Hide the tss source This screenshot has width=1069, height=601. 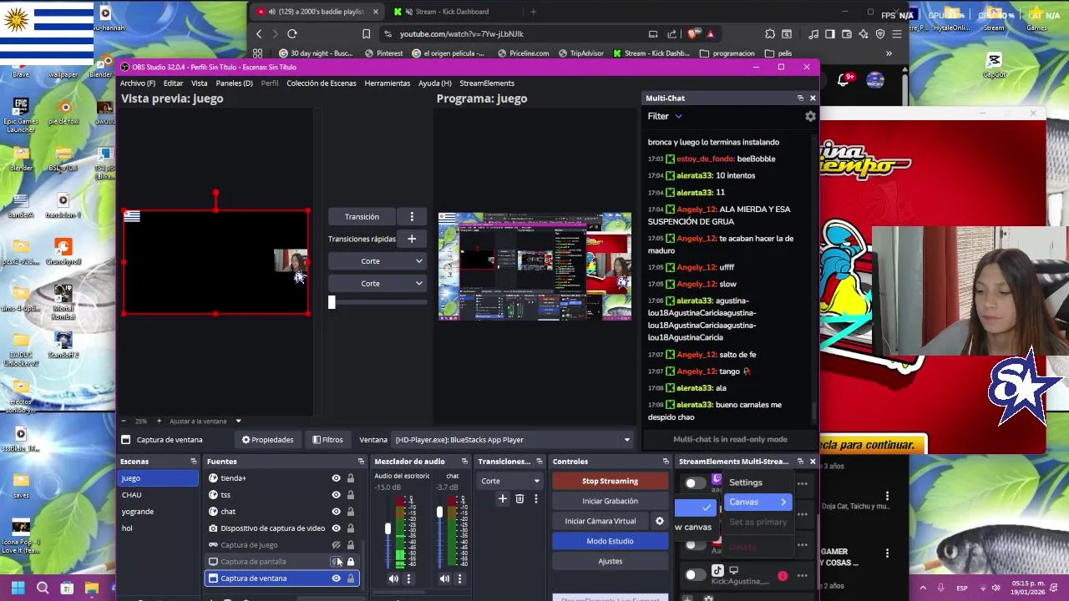pyautogui.click(x=336, y=495)
